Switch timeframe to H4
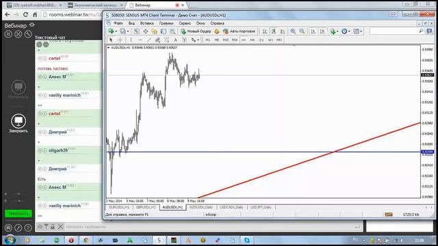 click(253, 40)
